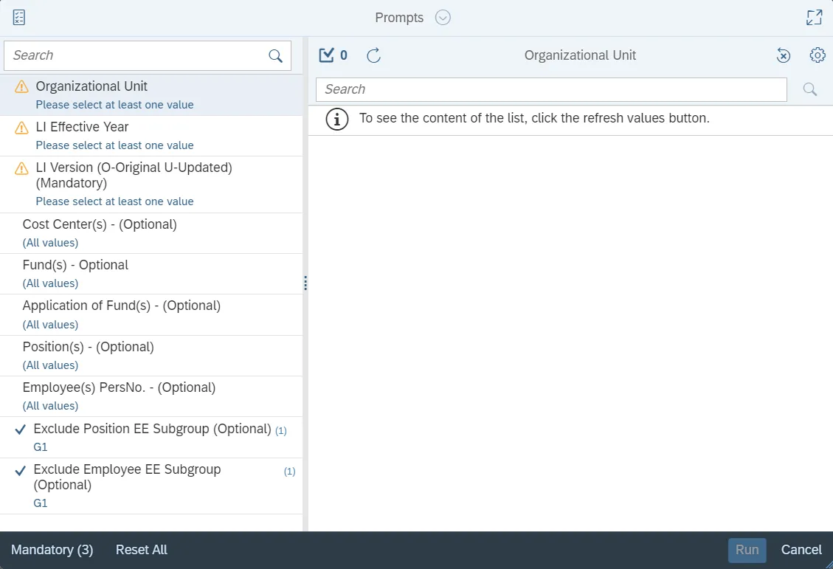Show Mandatory (3) prompts filter
Viewport: 833px width, 569px height.
[52, 550]
